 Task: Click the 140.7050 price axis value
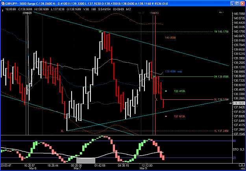click(x=239, y=14)
